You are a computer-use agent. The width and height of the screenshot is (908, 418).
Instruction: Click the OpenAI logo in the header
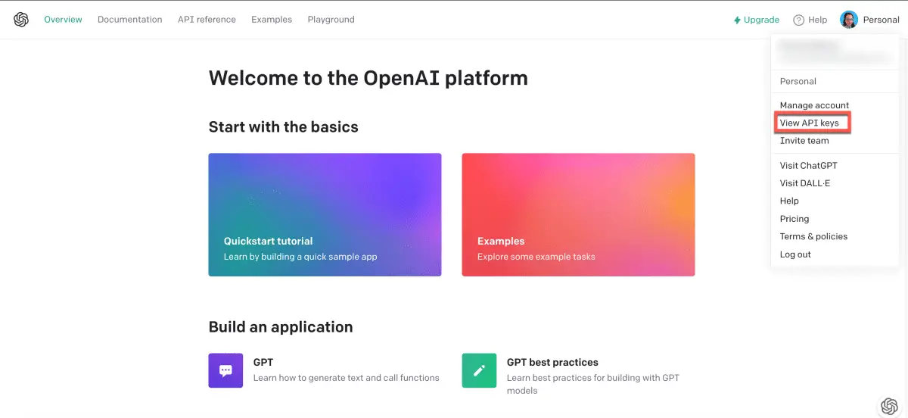pos(21,20)
